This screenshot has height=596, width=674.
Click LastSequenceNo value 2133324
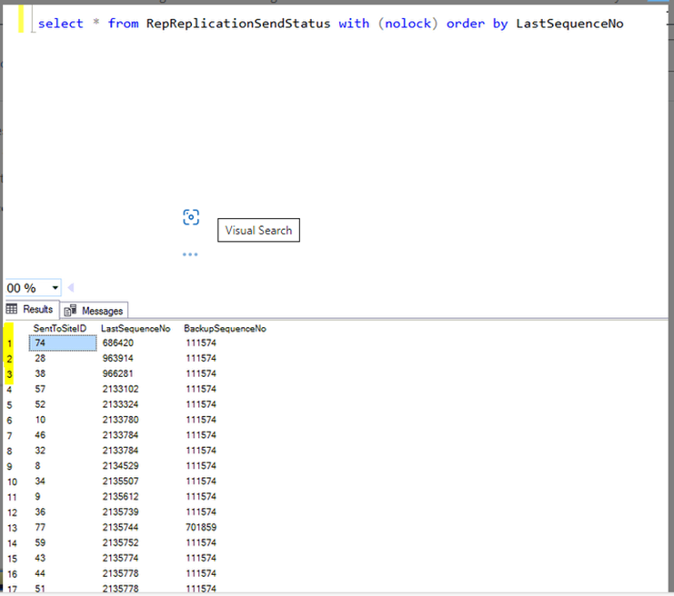coord(121,404)
